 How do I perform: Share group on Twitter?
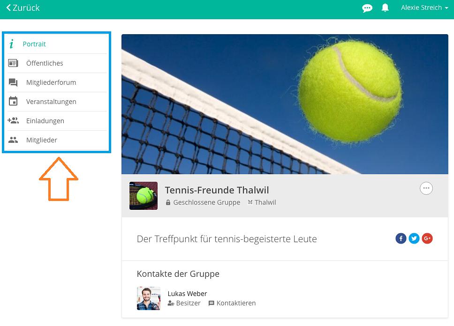click(414, 238)
